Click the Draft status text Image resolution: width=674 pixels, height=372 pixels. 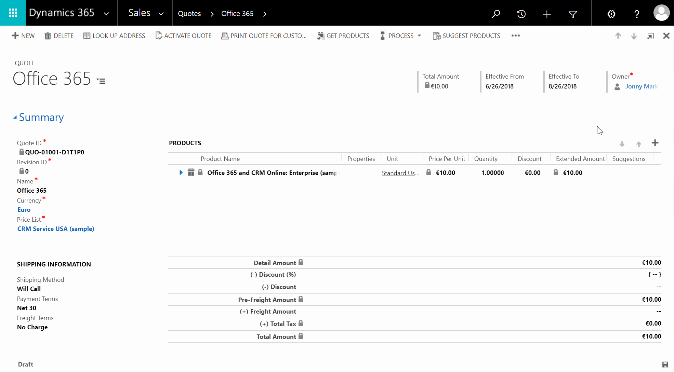[x=26, y=364]
